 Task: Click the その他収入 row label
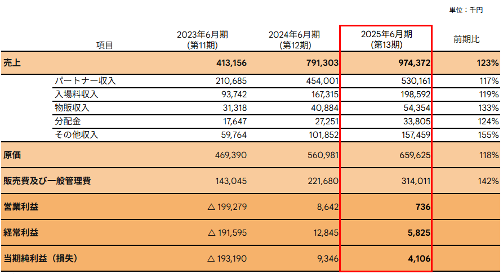(76, 135)
